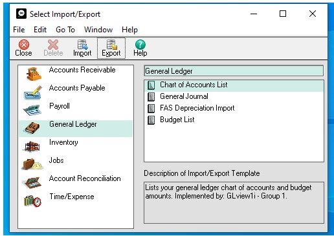Click the Import toolbar icon
Screen dimensions: 334x236
(82, 45)
